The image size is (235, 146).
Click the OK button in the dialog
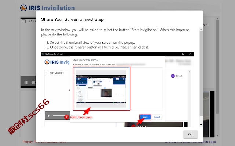pyautogui.click(x=190, y=134)
